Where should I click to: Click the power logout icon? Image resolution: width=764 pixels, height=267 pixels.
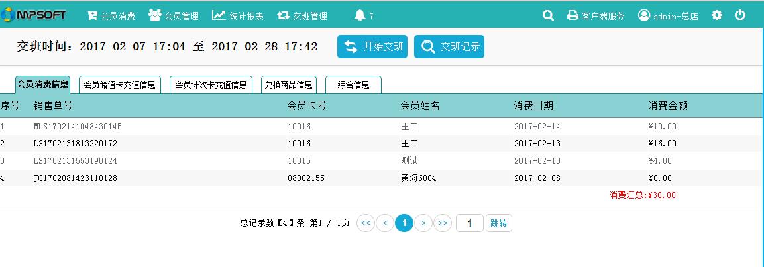click(740, 15)
